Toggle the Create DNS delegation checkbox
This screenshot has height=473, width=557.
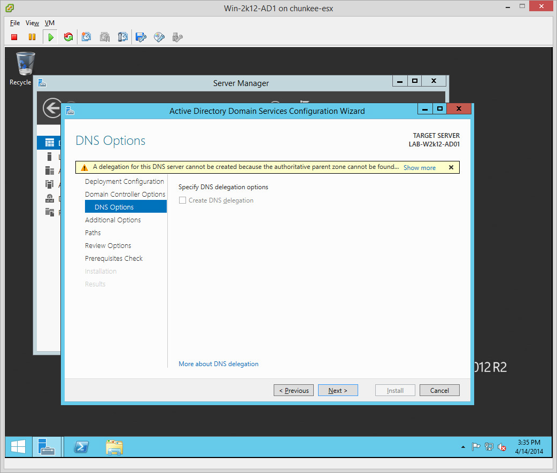[x=183, y=200]
